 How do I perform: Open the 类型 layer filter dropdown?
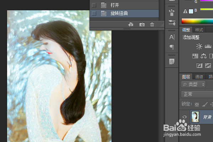pyautogui.click(x=193, y=84)
